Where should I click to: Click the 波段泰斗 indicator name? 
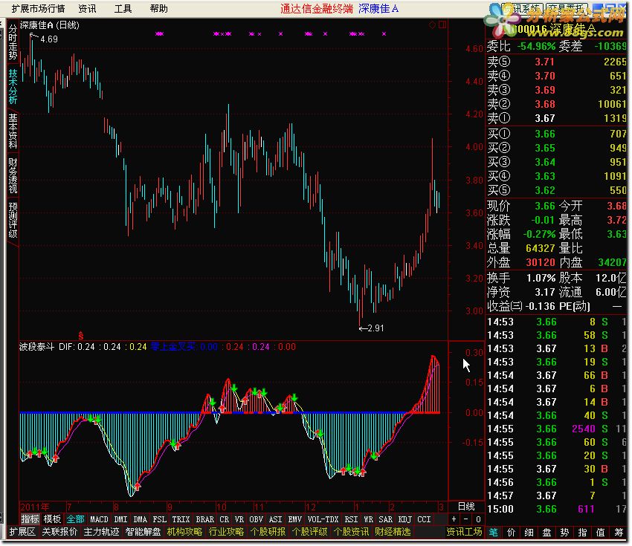coord(36,347)
